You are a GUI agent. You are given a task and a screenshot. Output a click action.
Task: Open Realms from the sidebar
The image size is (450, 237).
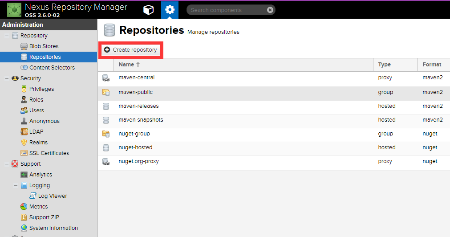[38, 143]
